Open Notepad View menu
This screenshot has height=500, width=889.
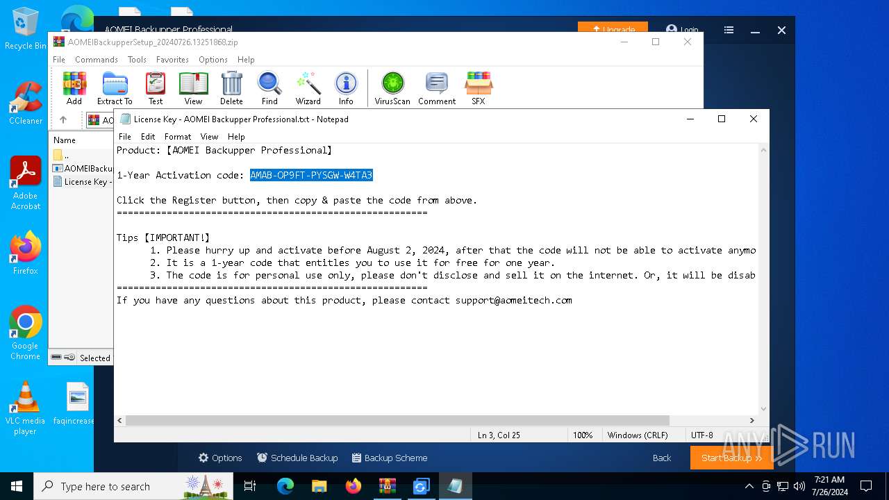tap(209, 137)
